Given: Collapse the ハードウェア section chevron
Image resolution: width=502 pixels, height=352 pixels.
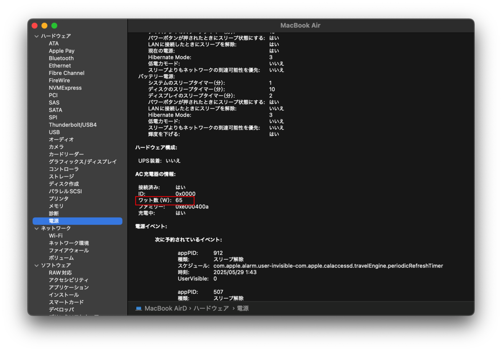Looking at the screenshot, I should [36, 36].
